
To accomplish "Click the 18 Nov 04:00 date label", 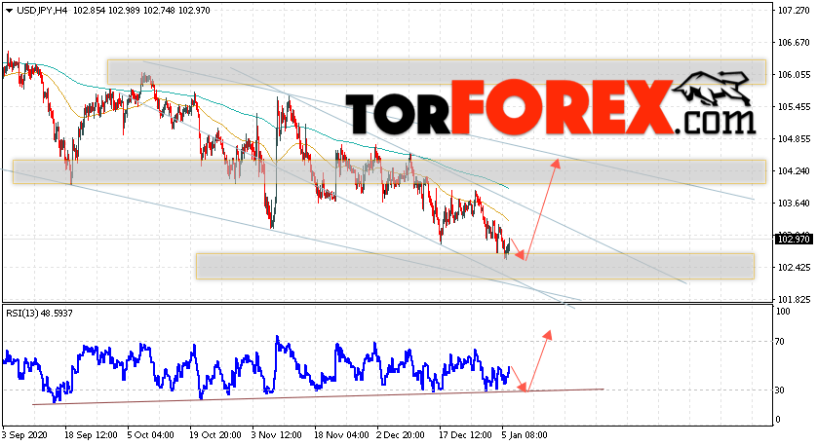I will (x=340, y=434).
